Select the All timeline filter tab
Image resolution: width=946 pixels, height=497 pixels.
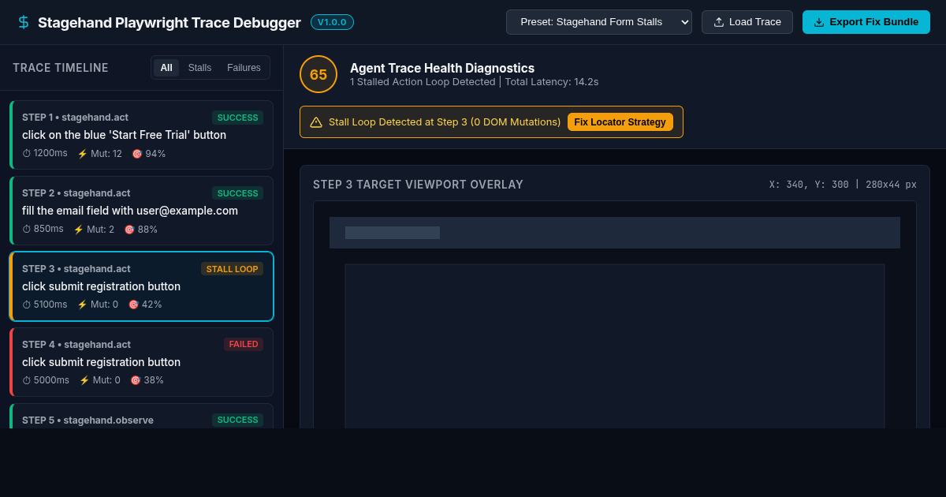(166, 68)
